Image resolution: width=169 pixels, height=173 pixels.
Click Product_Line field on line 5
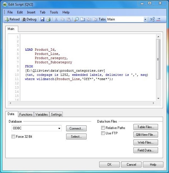click(x=46, y=54)
